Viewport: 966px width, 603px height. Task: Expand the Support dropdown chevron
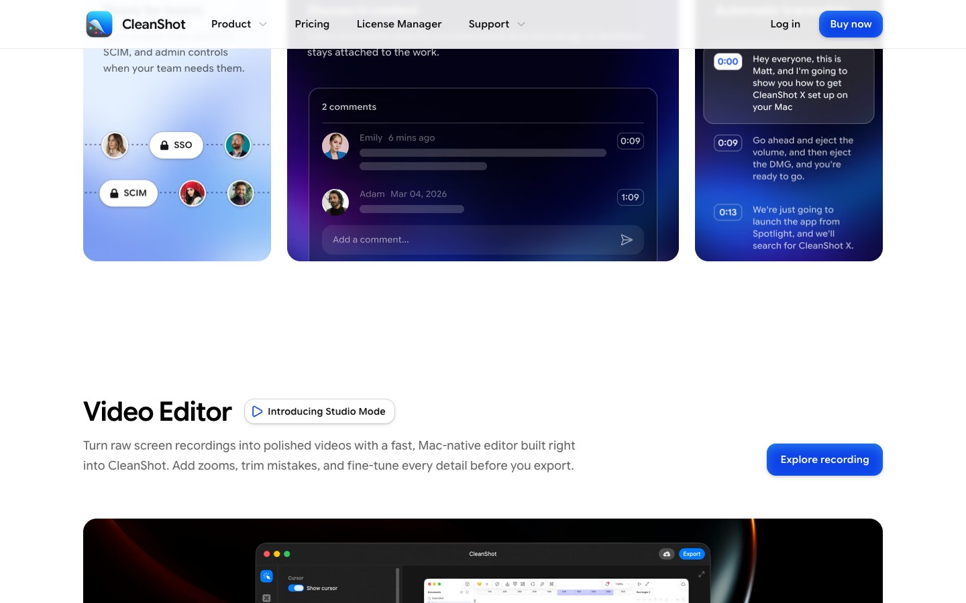(521, 24)
